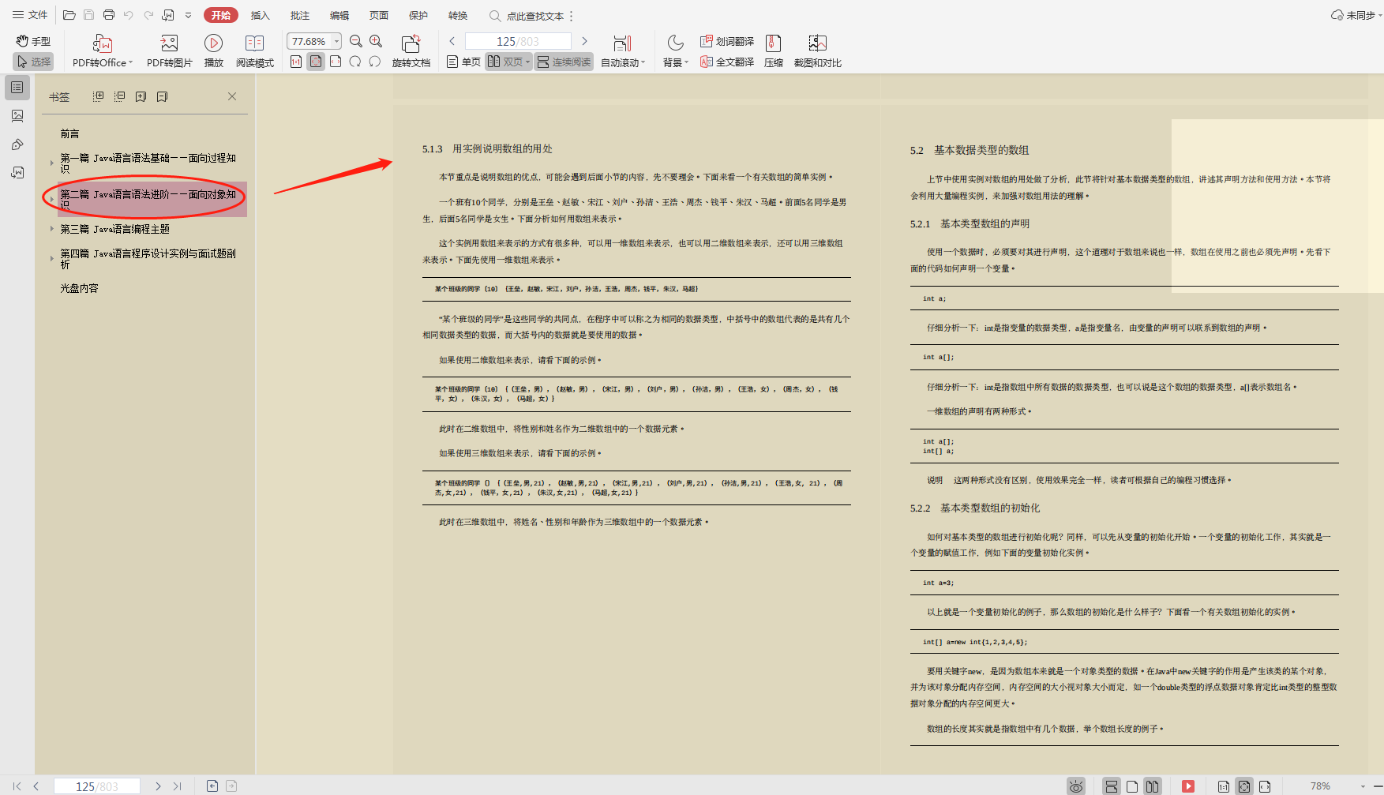Select 单页 single page view
Image resolution: width=1384 pixels, height=795 pixels.
click(463, 62)
